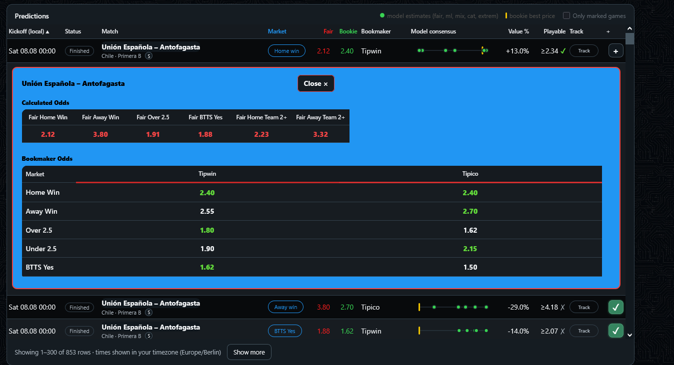Expand details with plus button for Home win row
Screen dimensions: 674x365
click(615, 51)
